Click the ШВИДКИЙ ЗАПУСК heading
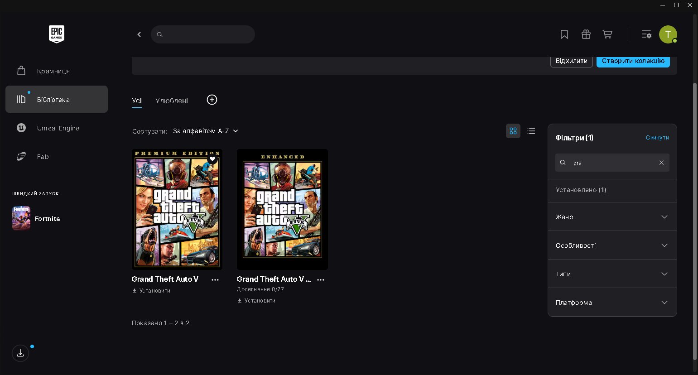Viewport: 698px width, 375px height. click(36, 193)
